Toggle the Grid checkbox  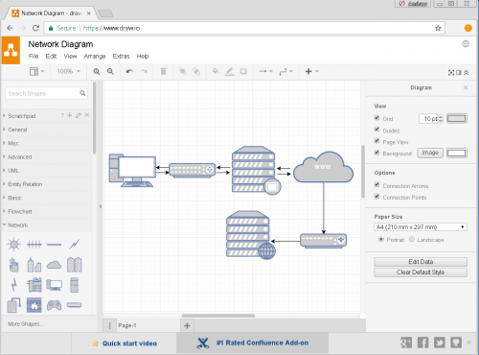(376, 118)
